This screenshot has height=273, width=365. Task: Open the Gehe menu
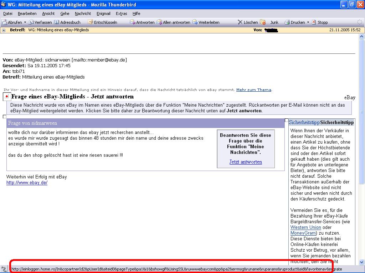[x=65, y=14]
